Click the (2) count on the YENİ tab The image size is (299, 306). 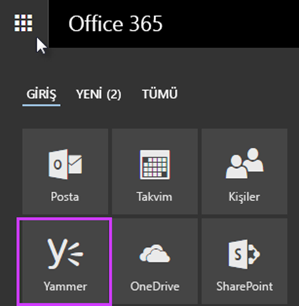tap(114, 95)
